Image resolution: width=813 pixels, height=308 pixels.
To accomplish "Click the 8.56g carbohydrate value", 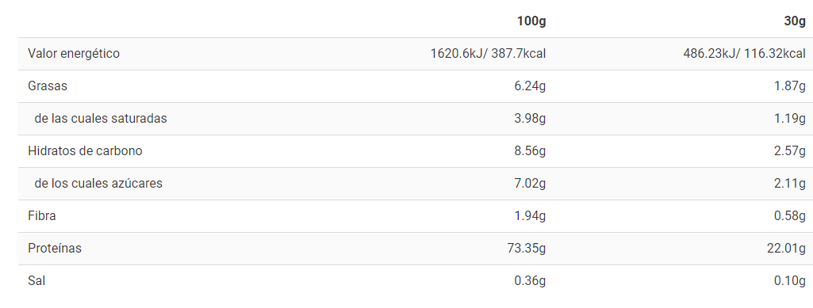I will point(530,150).
